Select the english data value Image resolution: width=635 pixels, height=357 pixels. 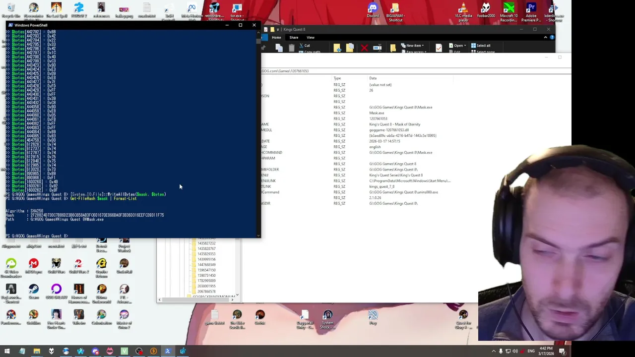375,147
